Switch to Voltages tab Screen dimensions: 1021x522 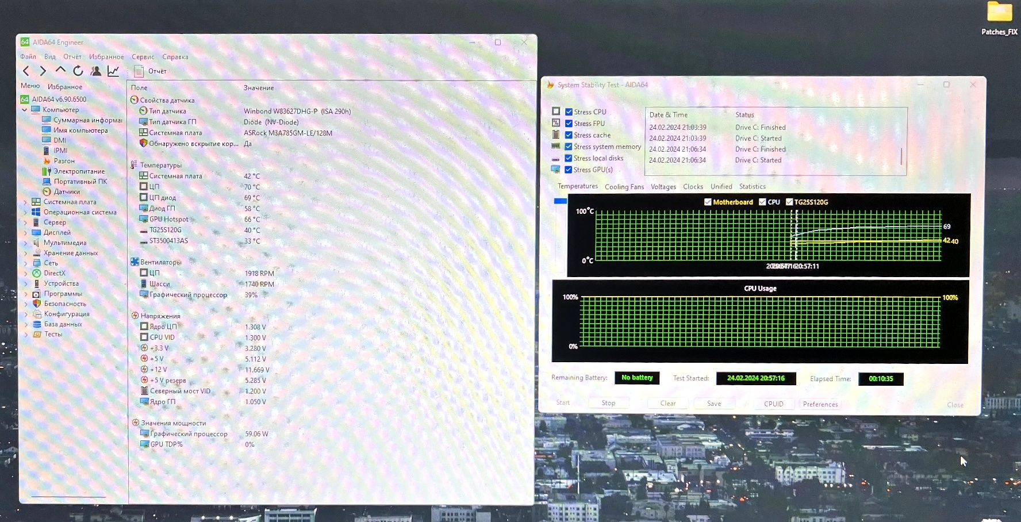pyautogui.click(x=663, y=187)
